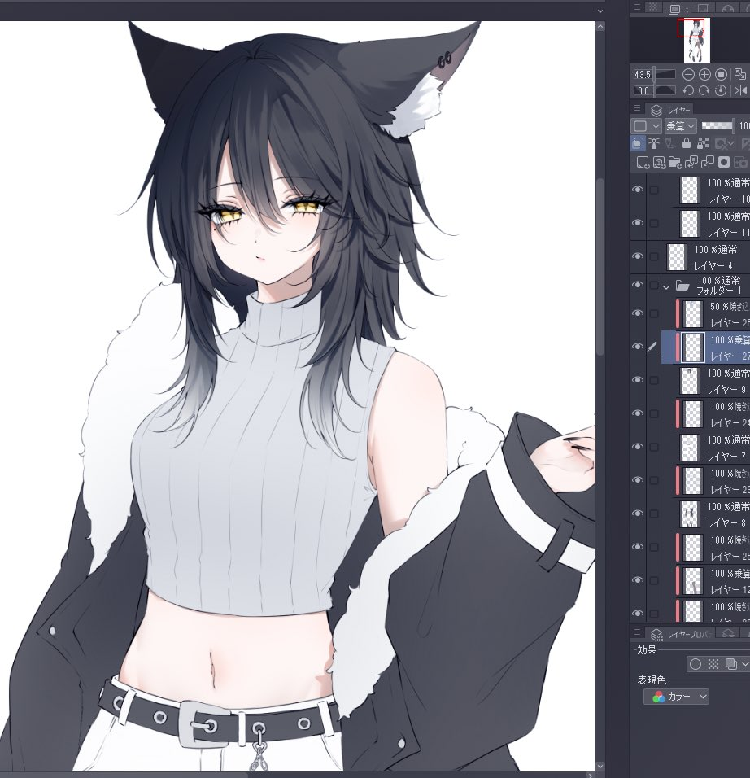
Task: Click the canvas top-right down arrow
Action: click(x=600, y=11)
